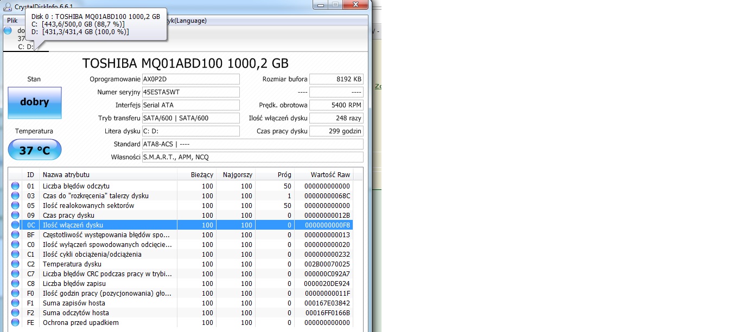Click the TOSHIBA MQ01ABD100 disk title
This screenshot has height=332, width=738.
(186, 63)
